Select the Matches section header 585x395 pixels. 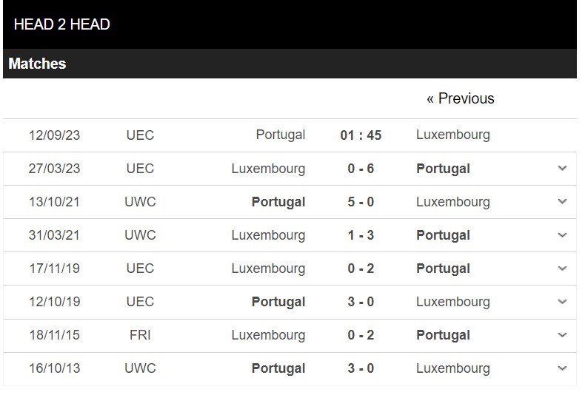(x=37, y=64)
